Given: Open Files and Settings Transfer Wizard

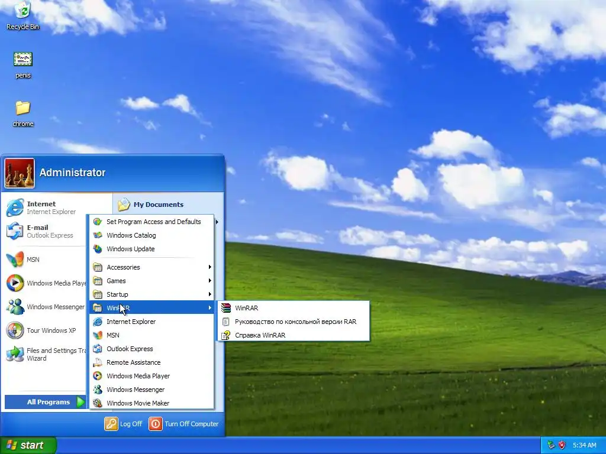Looking at the screenshot, I should (46, 354).
